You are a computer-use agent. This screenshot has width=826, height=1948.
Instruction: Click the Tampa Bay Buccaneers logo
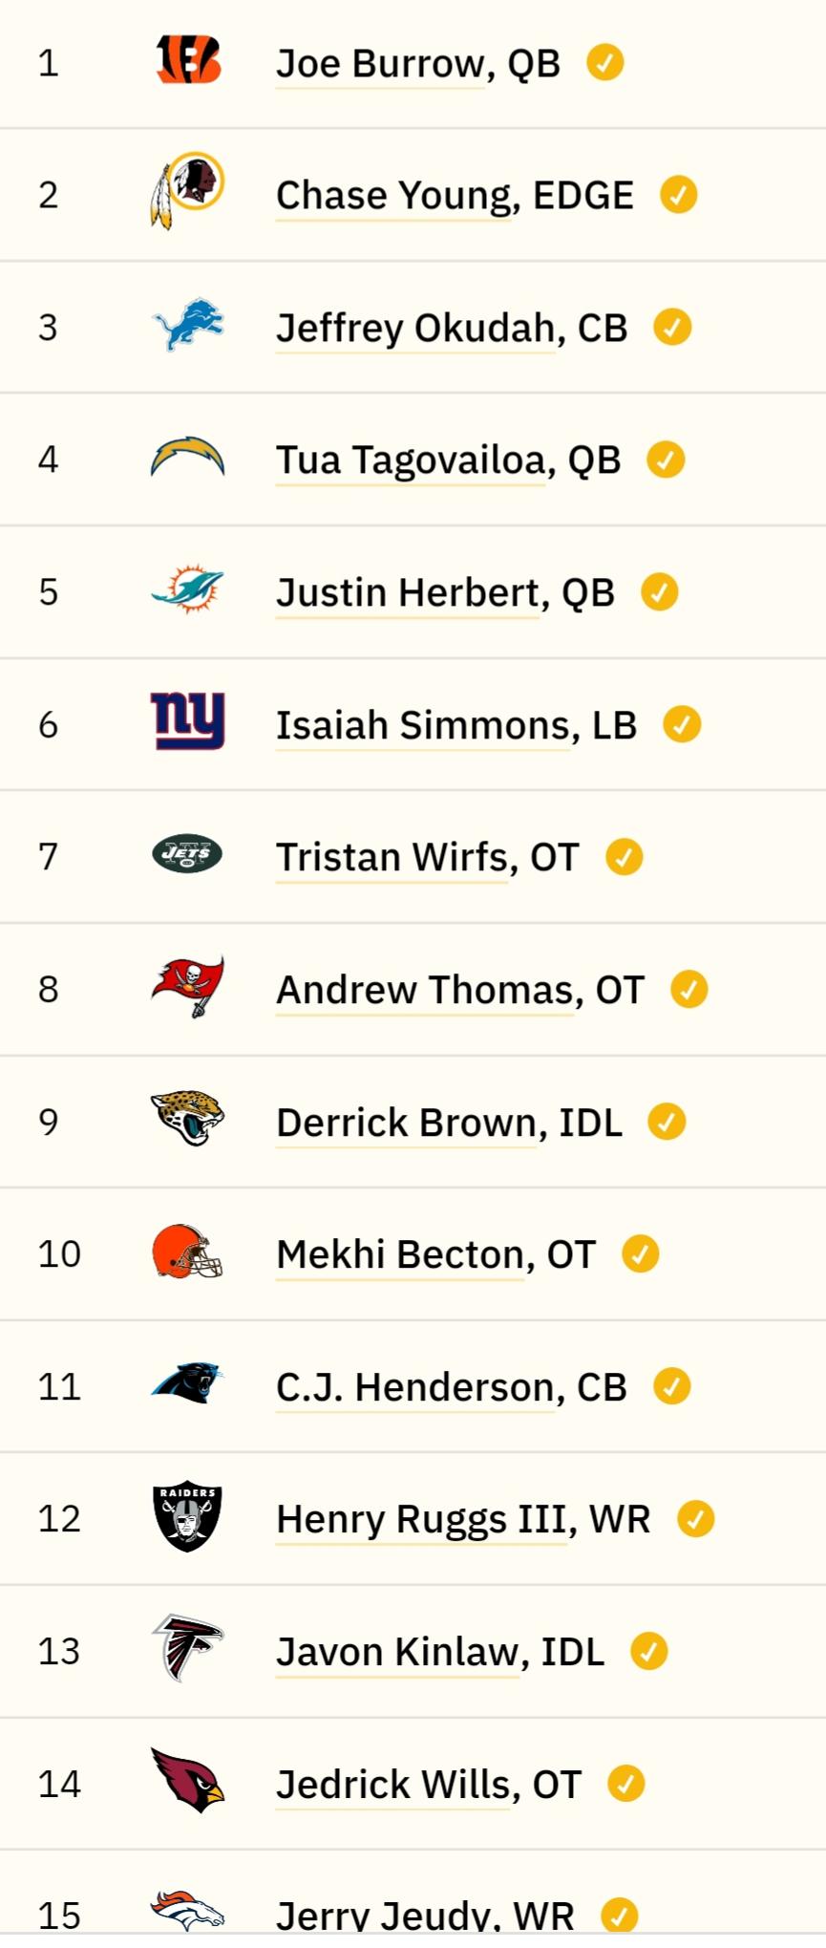click(x=188, y=987)
